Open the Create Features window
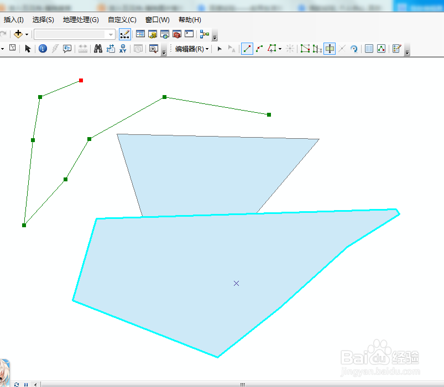Viewport: 444px width, 387px height. tap(397, 49)
